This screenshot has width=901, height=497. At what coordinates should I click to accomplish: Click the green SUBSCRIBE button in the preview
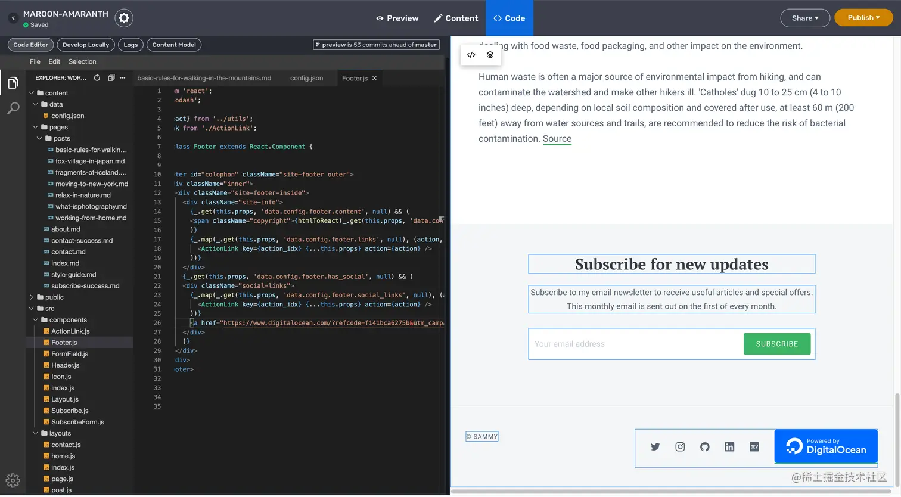tap(776, 344)
